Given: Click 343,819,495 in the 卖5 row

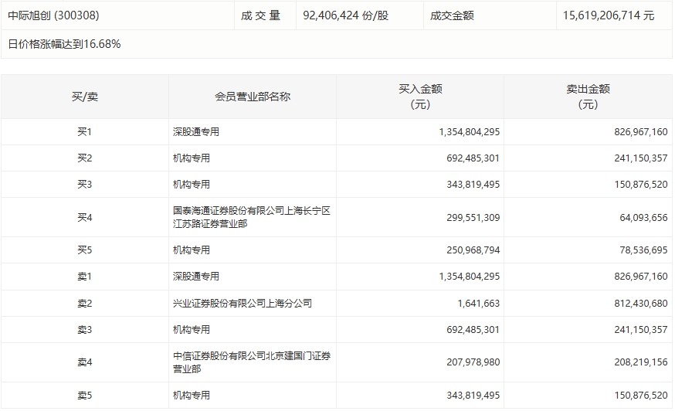Looking at the screenshot, I should tap(473, 395).
